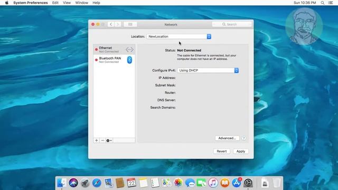
Task: Open the App Store icon with badge
Action: coord(237,183)
